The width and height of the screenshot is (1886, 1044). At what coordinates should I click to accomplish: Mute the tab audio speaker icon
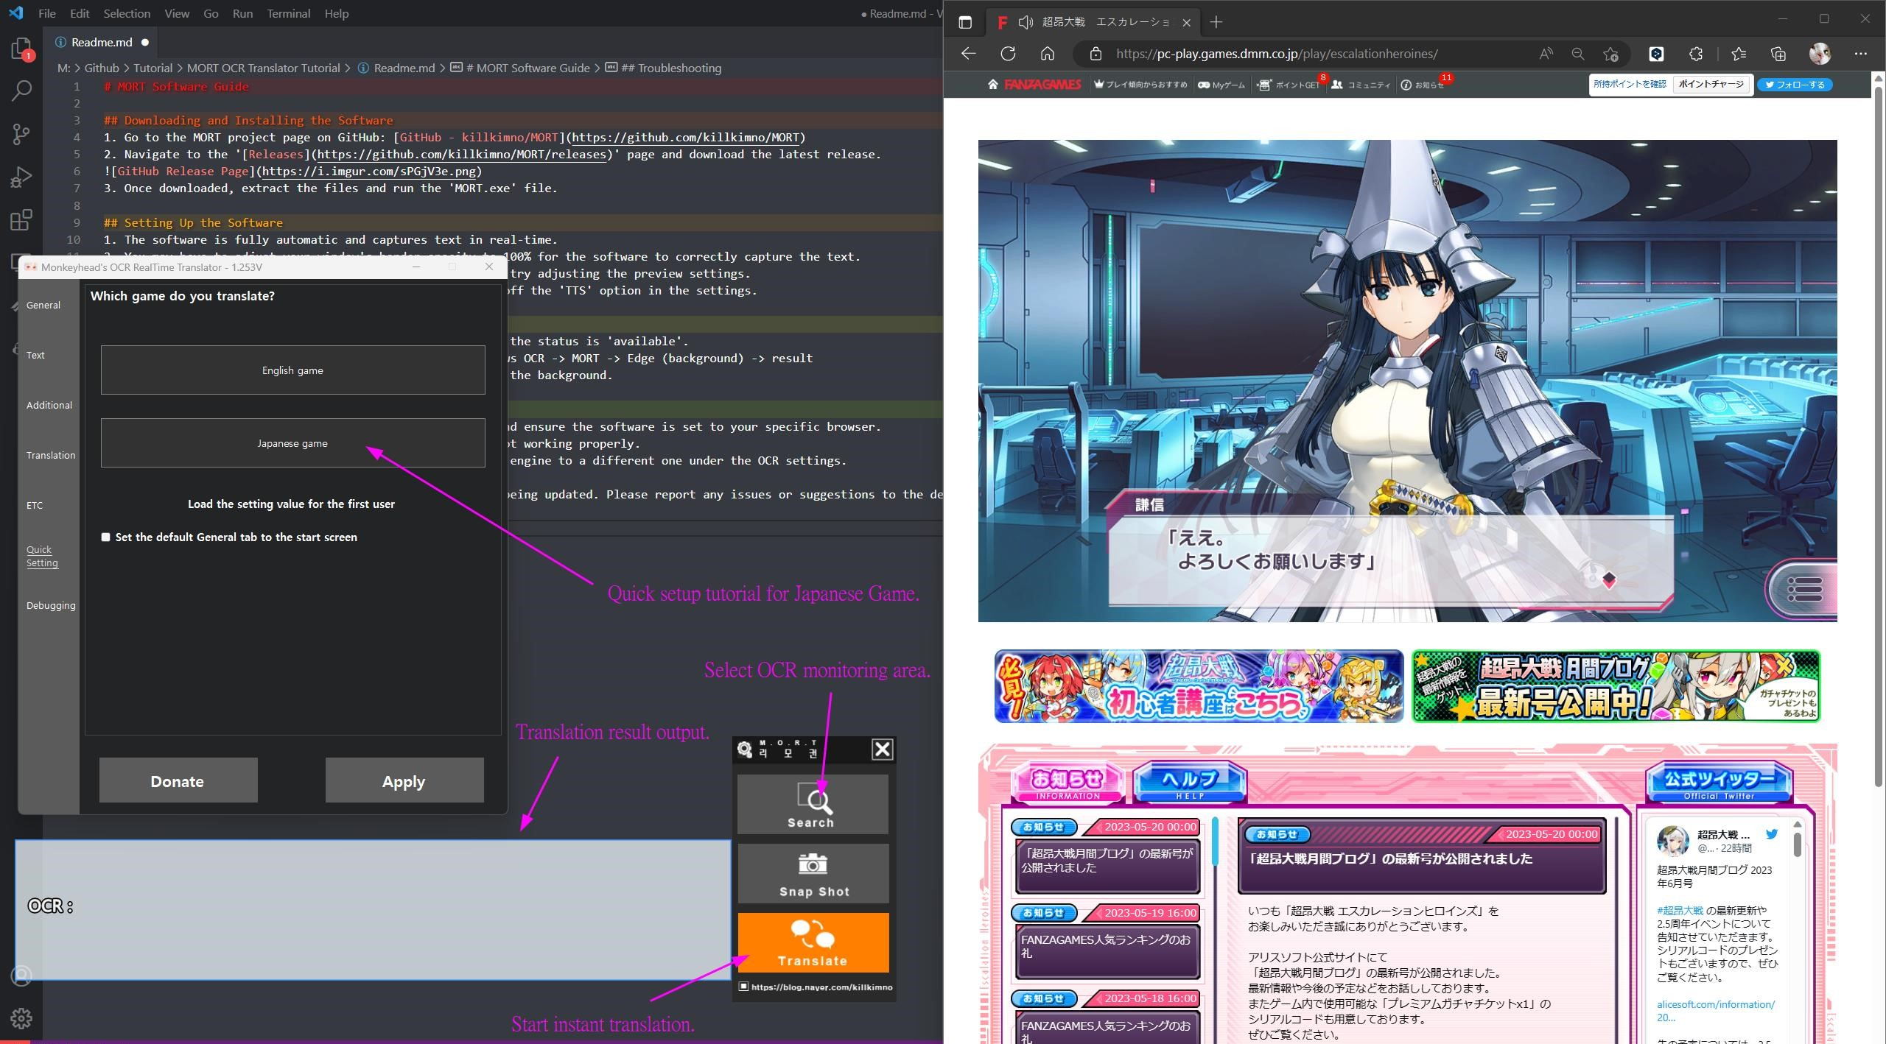click(x=1025, y=22)
